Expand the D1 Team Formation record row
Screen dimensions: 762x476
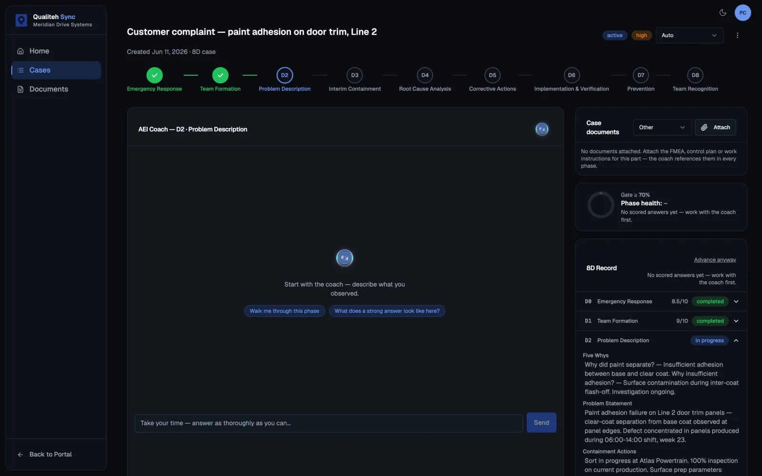[661, 321]
